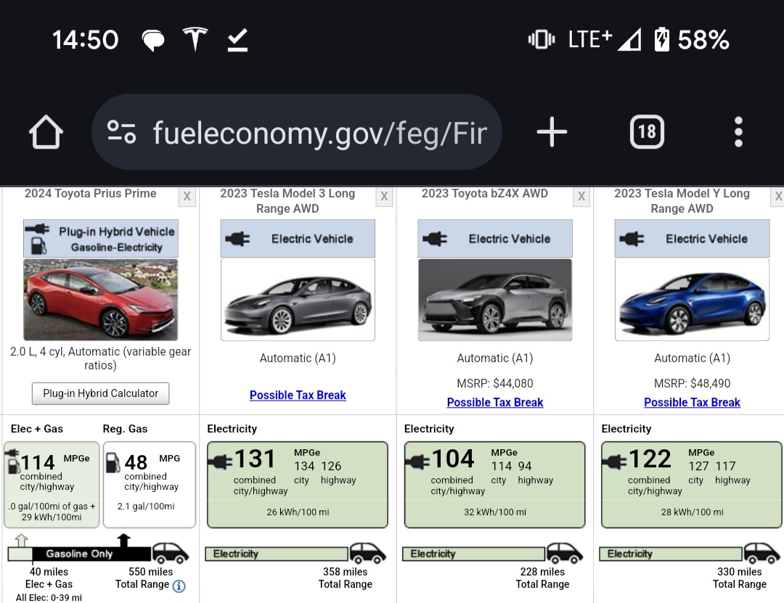
Task: Tap the browser home icon
Action: [x=46, y=132]
